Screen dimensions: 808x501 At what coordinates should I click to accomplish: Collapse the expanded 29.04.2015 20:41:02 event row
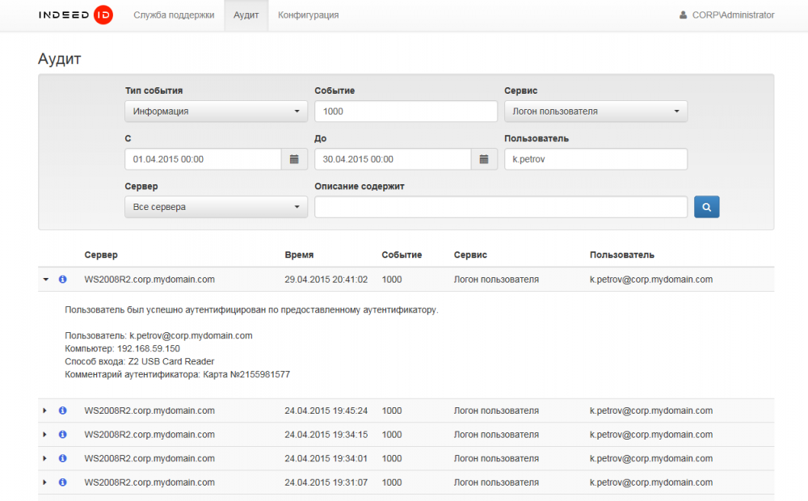coord(45,280)
